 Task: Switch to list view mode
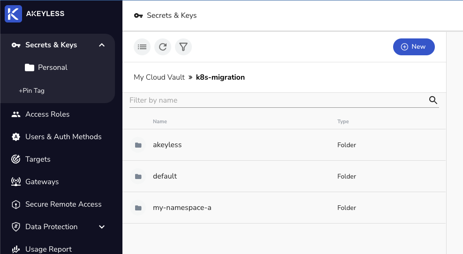[142, 47]
